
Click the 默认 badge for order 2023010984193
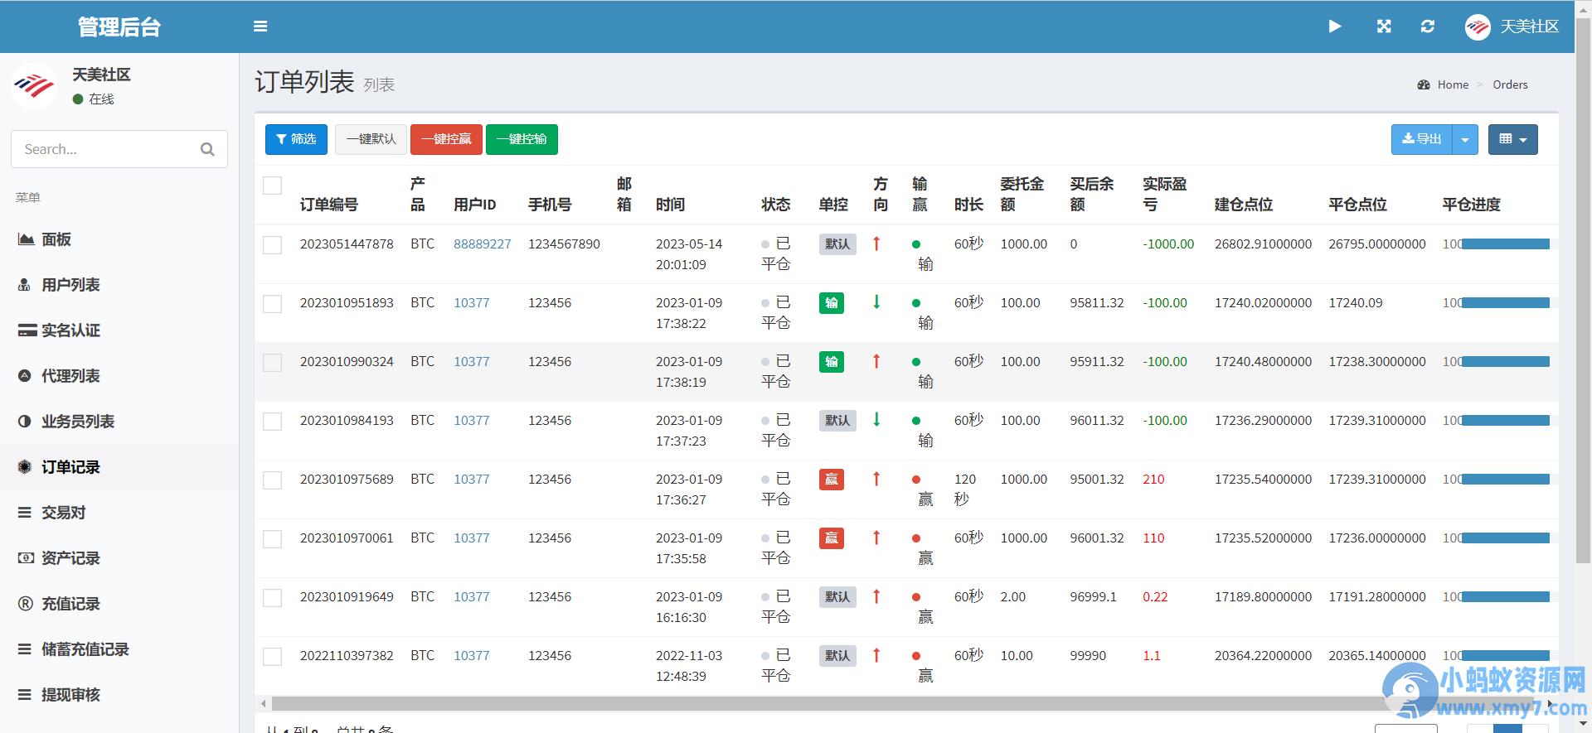click(x=837, y=421)
